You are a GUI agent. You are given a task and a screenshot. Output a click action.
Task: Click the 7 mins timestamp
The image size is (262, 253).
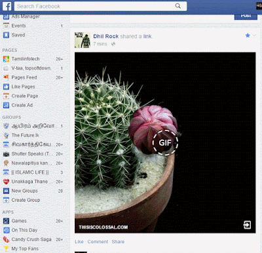(x=100, y=44)
